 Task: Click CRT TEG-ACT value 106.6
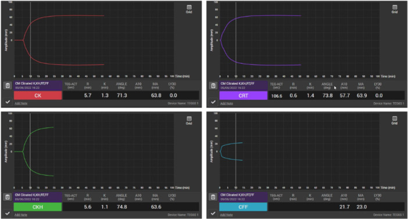[277, 96]
